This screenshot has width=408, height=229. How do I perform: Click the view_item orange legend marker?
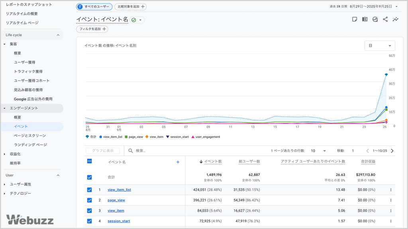point(147,137)
